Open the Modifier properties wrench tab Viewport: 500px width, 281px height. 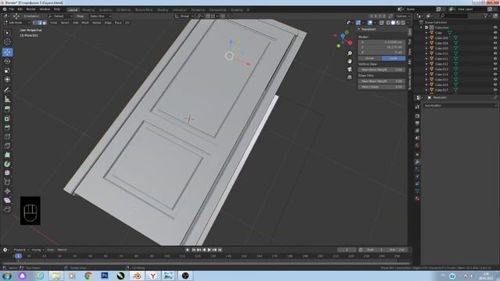(x=417, y=162)
